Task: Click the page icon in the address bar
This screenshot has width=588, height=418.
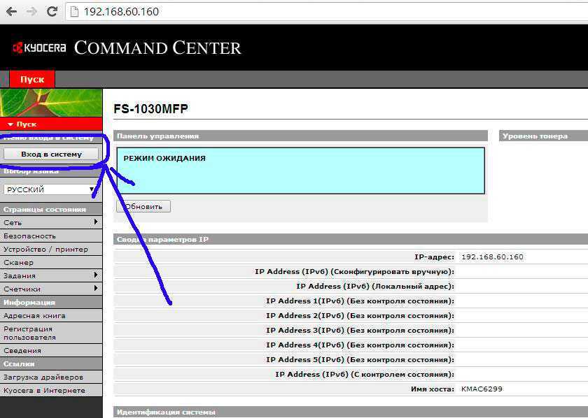Action: tap(74, 12)
